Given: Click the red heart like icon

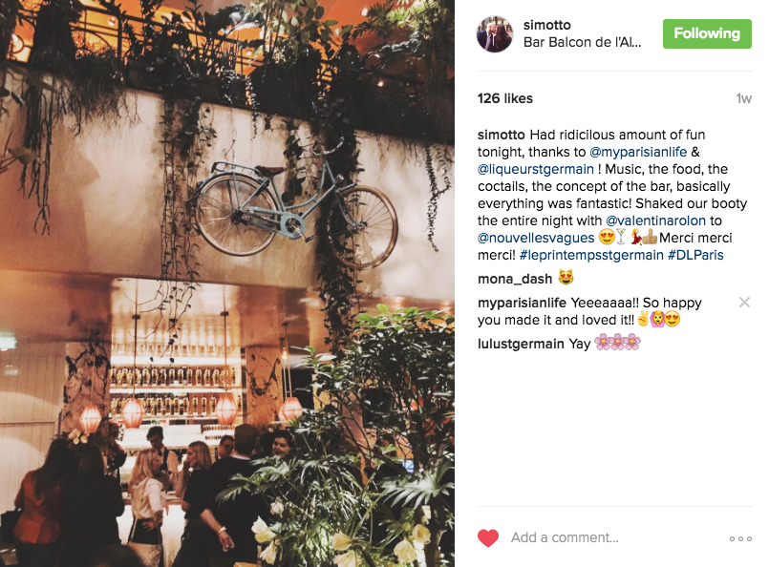Looking at the screenshot, I should click(488, 538).
